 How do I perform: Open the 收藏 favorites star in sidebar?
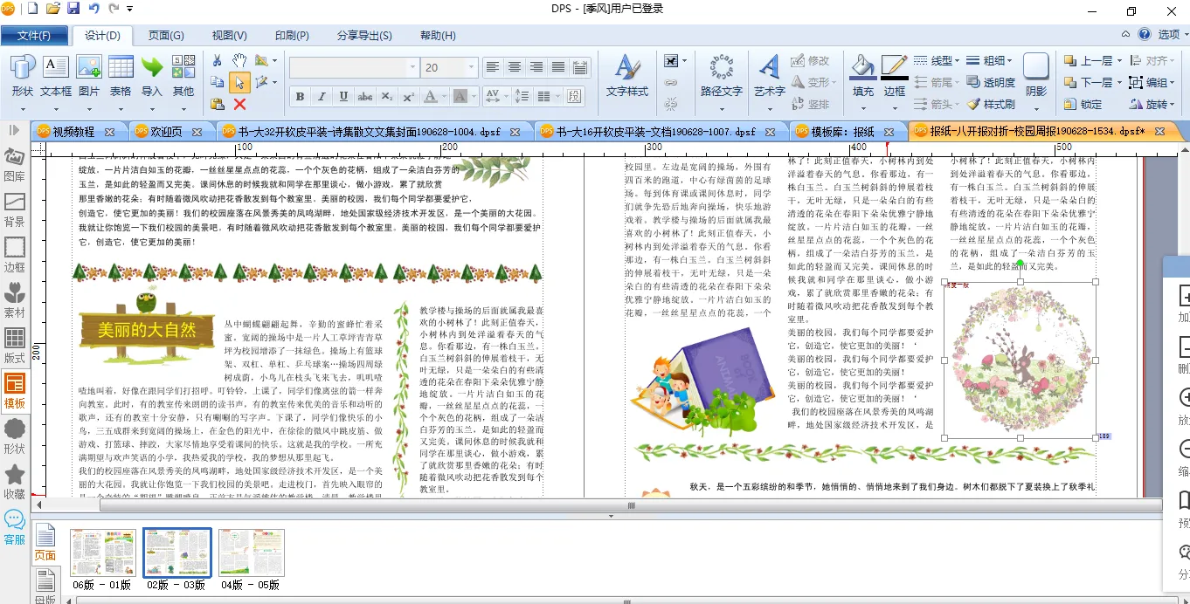pyautogui.click(x=15, y=480)
